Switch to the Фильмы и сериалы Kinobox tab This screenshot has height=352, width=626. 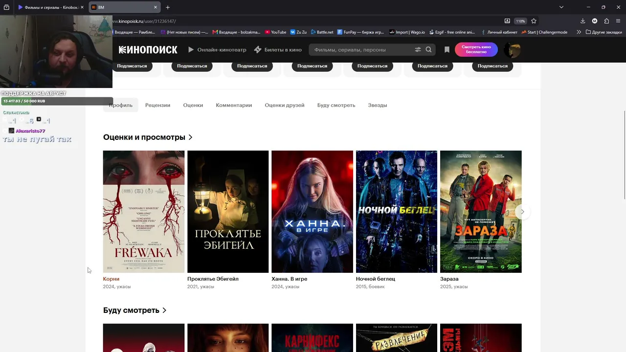pos(51,7)
